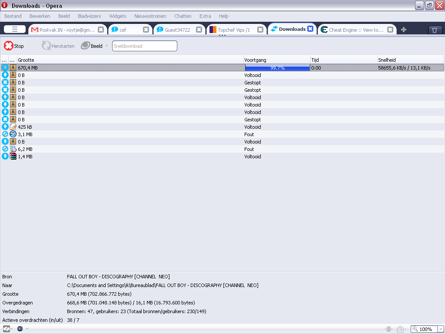445x334 pixels.
Task: Click the Cheat Engine tab icon
Action: coord(324,30)
